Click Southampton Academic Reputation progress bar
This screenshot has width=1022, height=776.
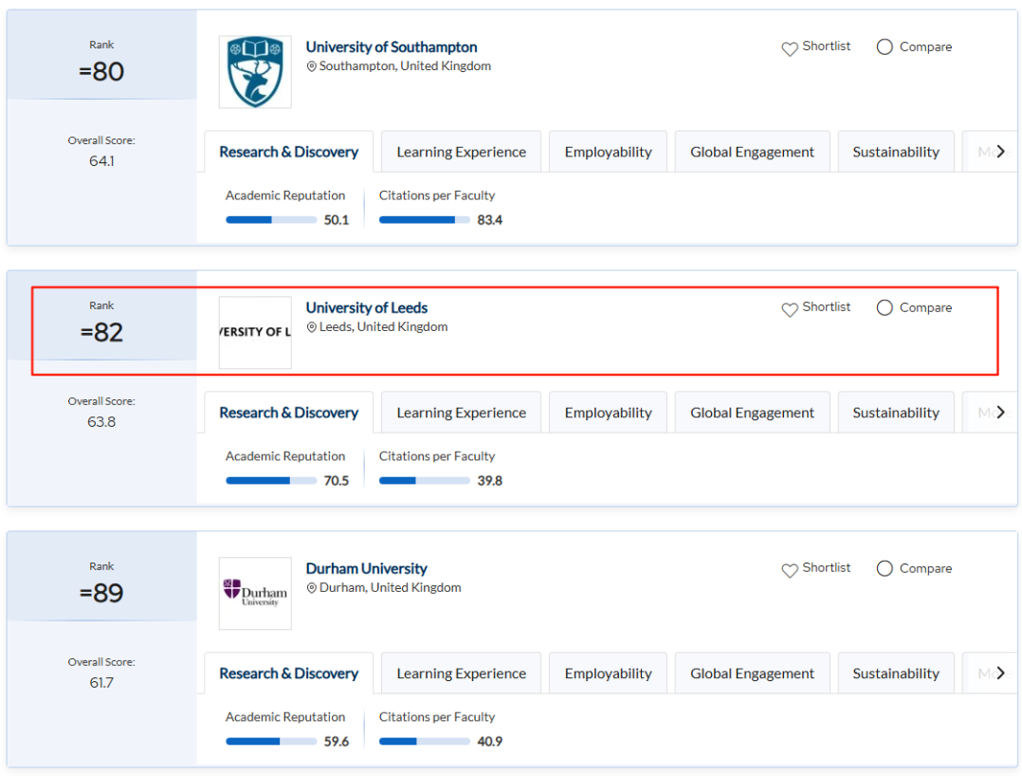271,220
